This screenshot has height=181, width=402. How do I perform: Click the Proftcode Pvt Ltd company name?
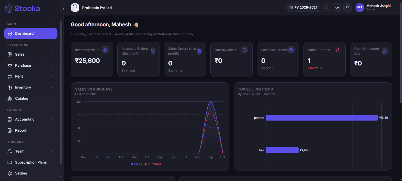click(x=97, y=8)
